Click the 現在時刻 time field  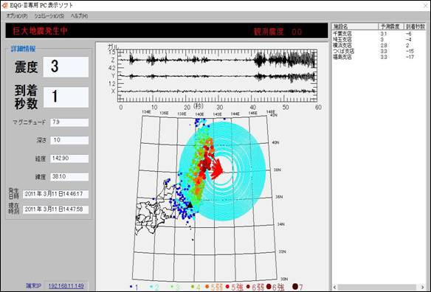[x=56, y=209]
